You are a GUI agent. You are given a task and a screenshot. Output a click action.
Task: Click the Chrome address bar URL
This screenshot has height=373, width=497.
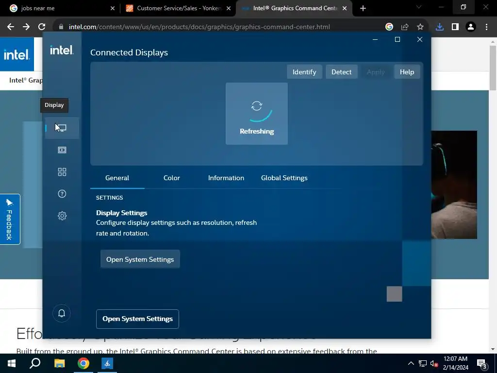point(199,27)
